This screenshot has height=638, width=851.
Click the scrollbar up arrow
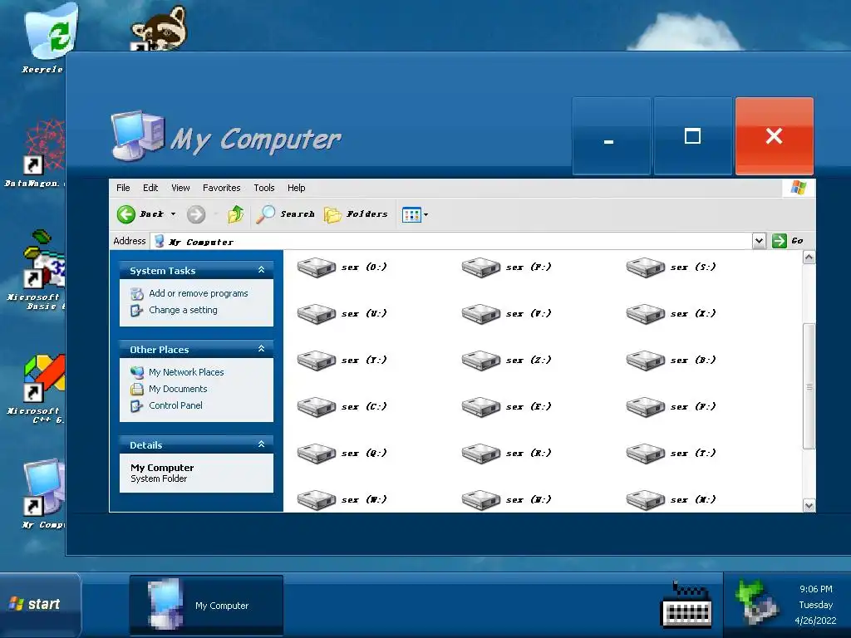[x=809, y=258]
